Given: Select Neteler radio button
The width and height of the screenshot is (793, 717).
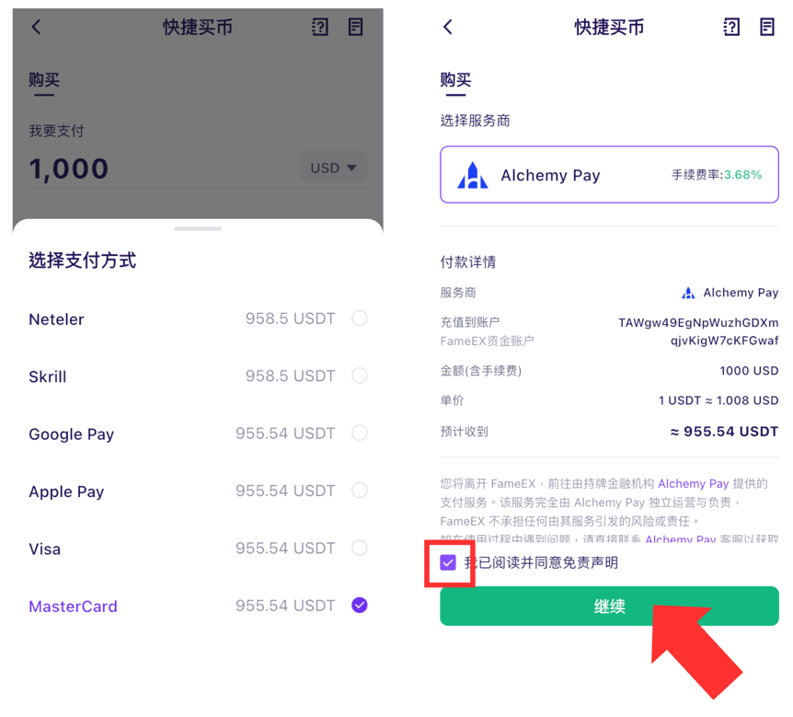Looking at the screenshot, I should (x=360, y=318).
